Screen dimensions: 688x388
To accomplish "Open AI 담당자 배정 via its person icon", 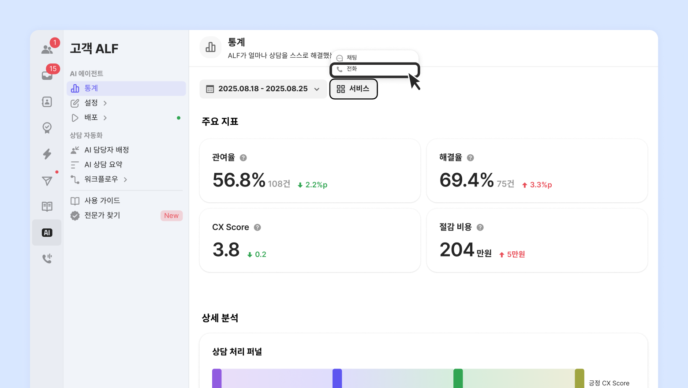I will (x=75, y=150).
